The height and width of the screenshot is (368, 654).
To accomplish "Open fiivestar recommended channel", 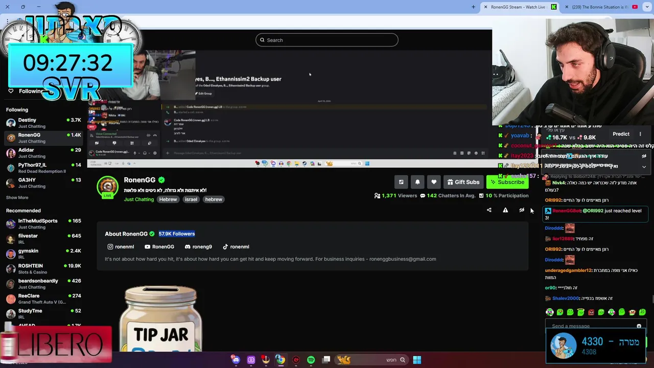I will tap(43, 239).
